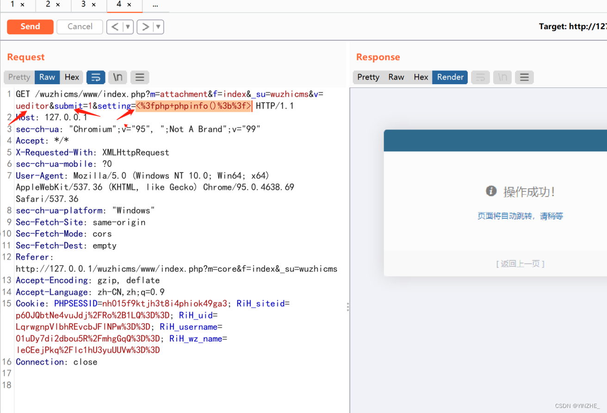Click the 返回上一页 link in rendered page
The image size is (607, 413).
(520, 264)
